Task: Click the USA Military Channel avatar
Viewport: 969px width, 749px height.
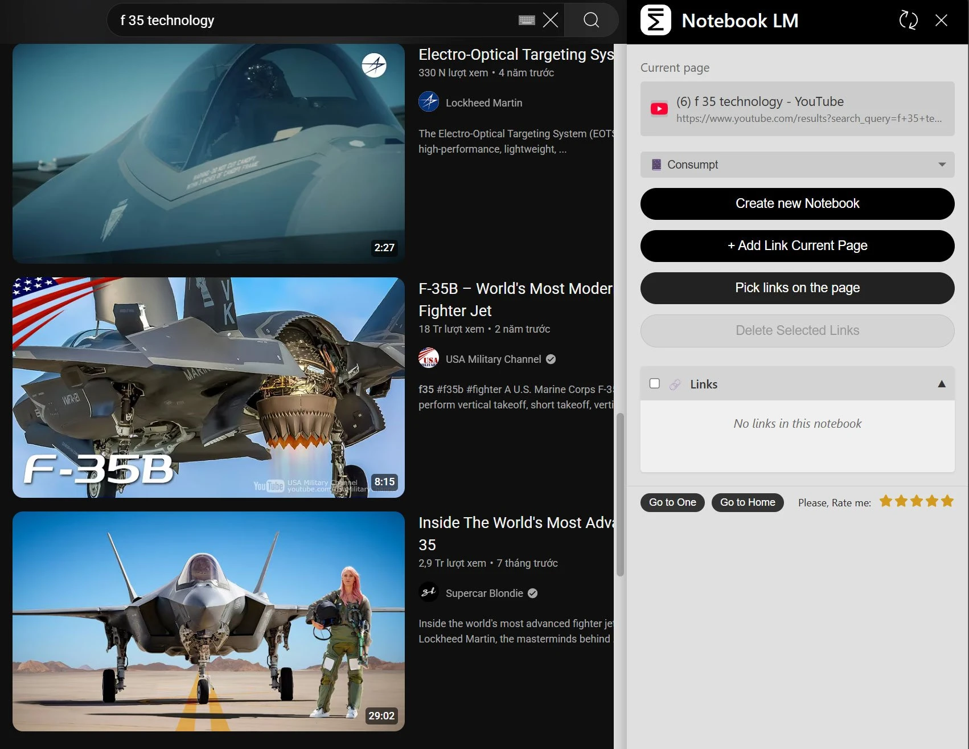Action: [429, 358]
